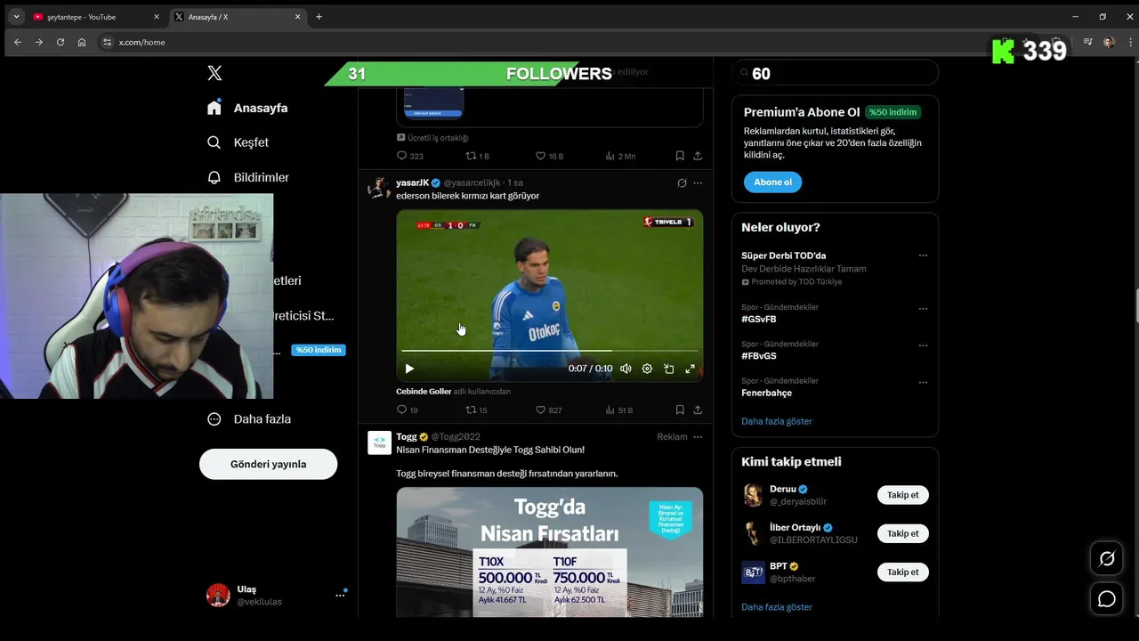Seek on the video progress bar
This screenshot has width=1139, height=641.
[549, 351]
